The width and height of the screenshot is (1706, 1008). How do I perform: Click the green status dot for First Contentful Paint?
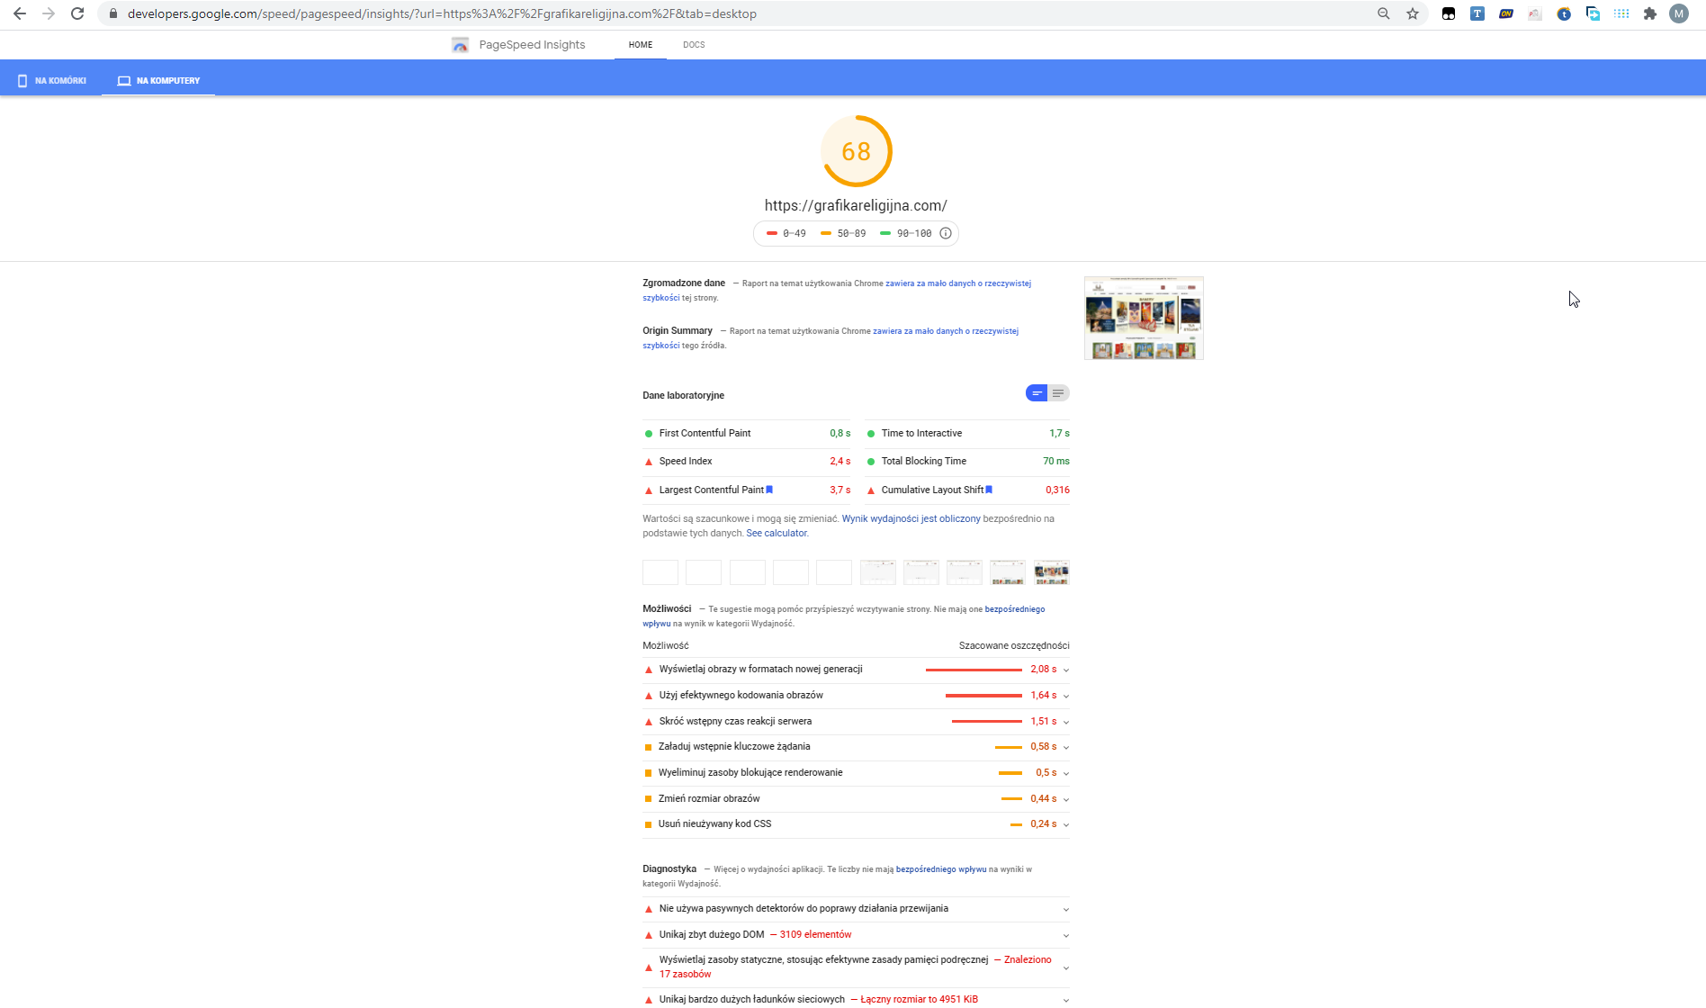click(649, 434)
